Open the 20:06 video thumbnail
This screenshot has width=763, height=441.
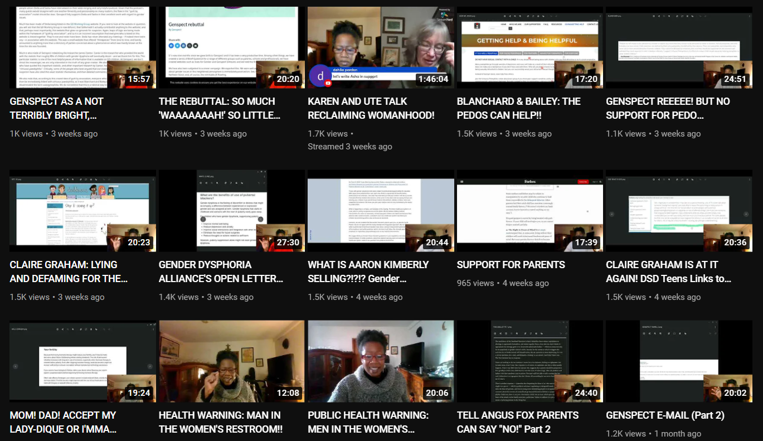pos(381,361)
